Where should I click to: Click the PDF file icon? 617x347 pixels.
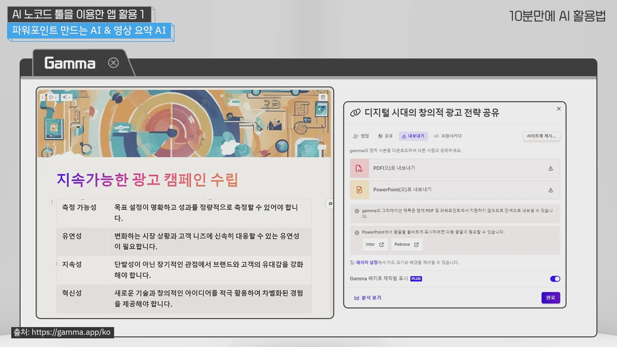pyautogui.click(x=359, y=168)
